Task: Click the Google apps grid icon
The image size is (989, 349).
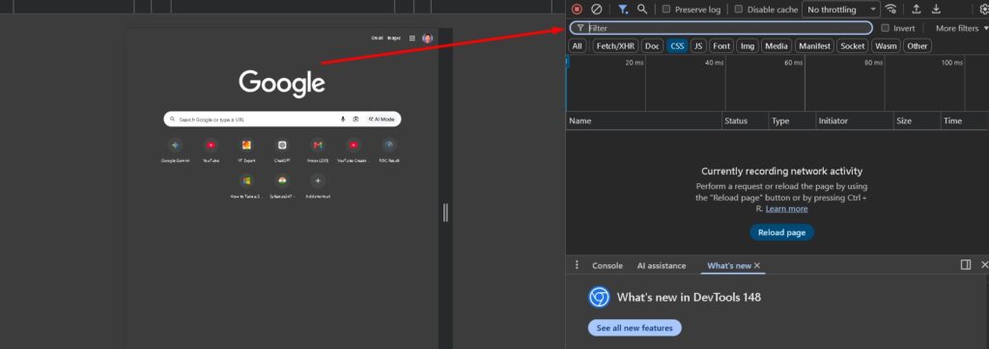Action: point(411,39)
